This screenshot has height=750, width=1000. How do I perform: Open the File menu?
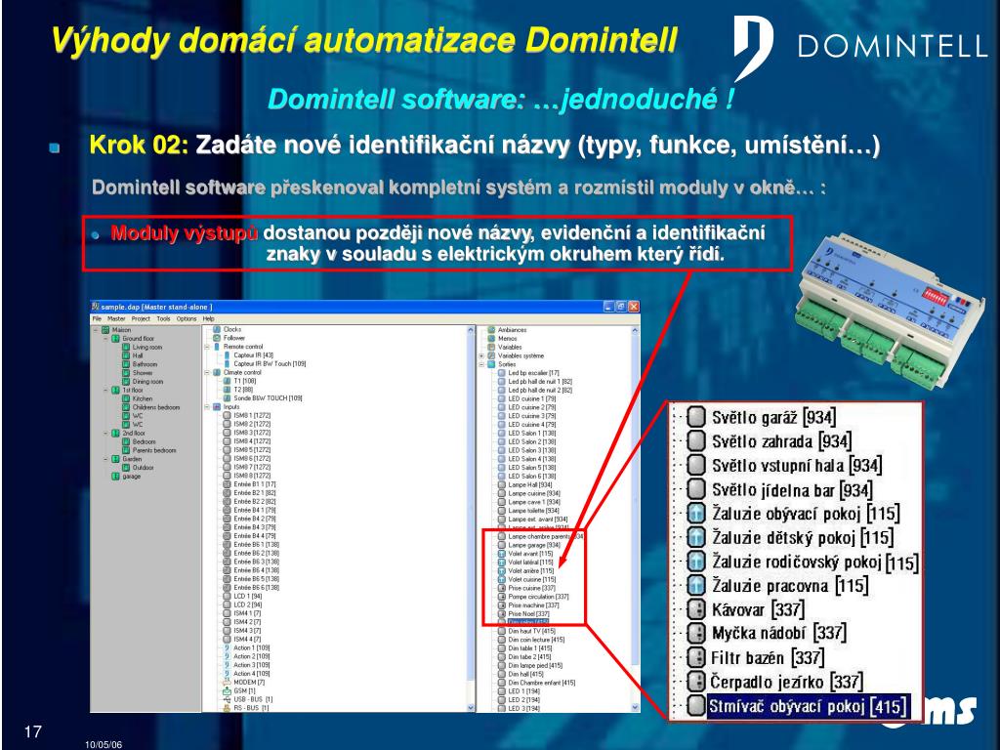click(x=97, y=318)
